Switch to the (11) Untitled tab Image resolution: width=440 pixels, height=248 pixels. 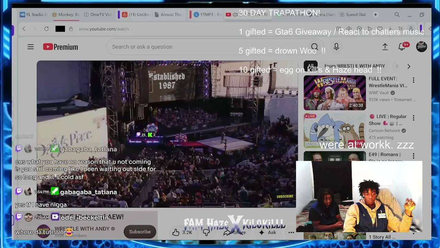tap(136, 15)
